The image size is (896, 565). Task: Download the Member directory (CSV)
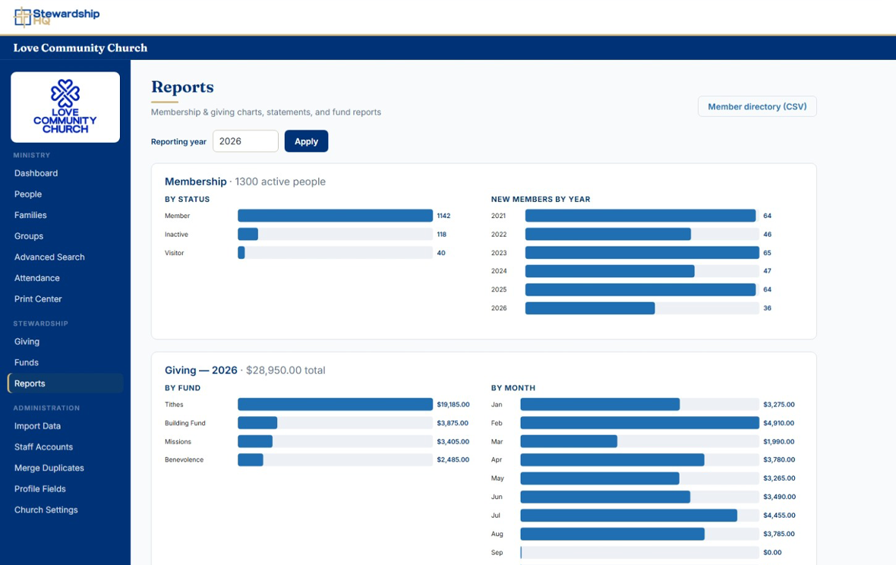757,106
